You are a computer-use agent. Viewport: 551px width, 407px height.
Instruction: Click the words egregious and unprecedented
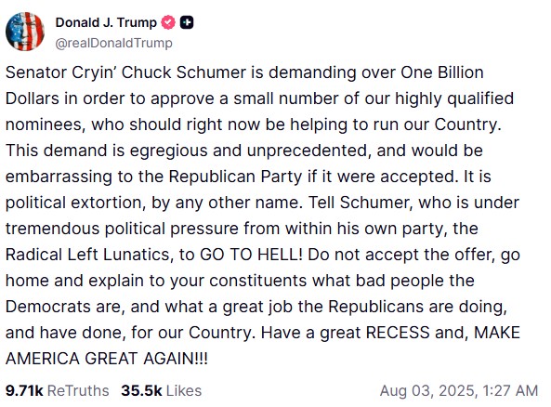click(x=248, y=151)
